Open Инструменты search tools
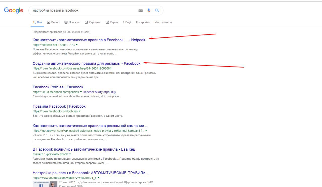The width and height of the screenshot is (322, 187). [163, 22]
